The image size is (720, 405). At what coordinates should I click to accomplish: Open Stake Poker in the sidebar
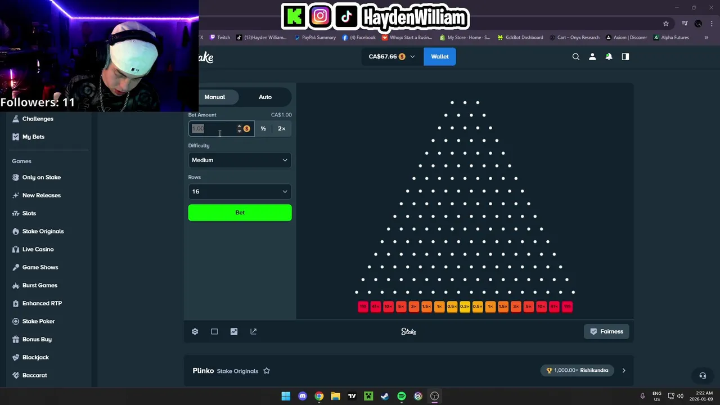tap(38, 321)
